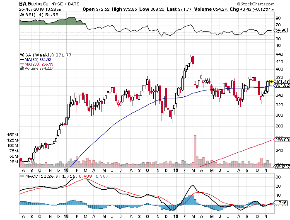This screenshot has height=220, width=290.
Task: Click the volume bars icon in the legend
Action: (x=22, y=68)
